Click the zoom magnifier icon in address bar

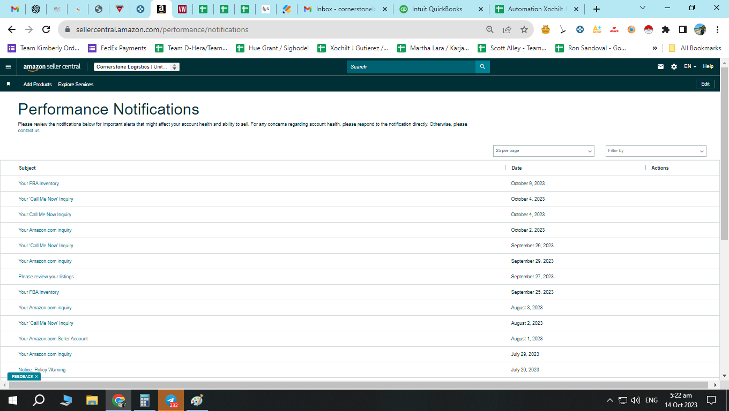pyautogui.click(x=489, y=29)
